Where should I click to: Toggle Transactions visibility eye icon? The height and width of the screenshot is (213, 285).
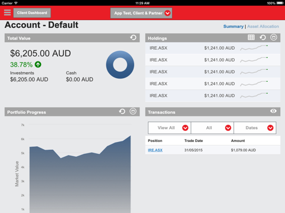[273, 111]
